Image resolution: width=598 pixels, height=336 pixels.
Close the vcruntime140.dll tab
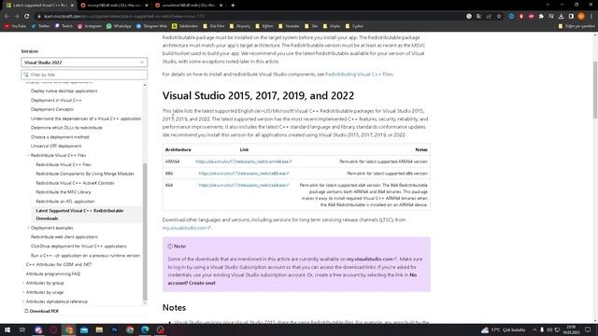221,6
